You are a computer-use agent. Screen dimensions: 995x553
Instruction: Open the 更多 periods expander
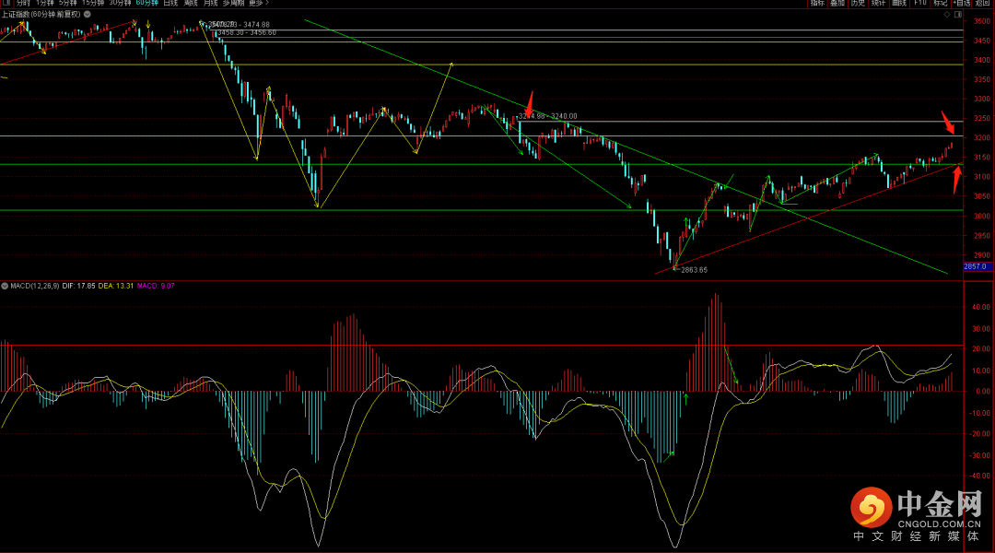(x=258, y=4)
